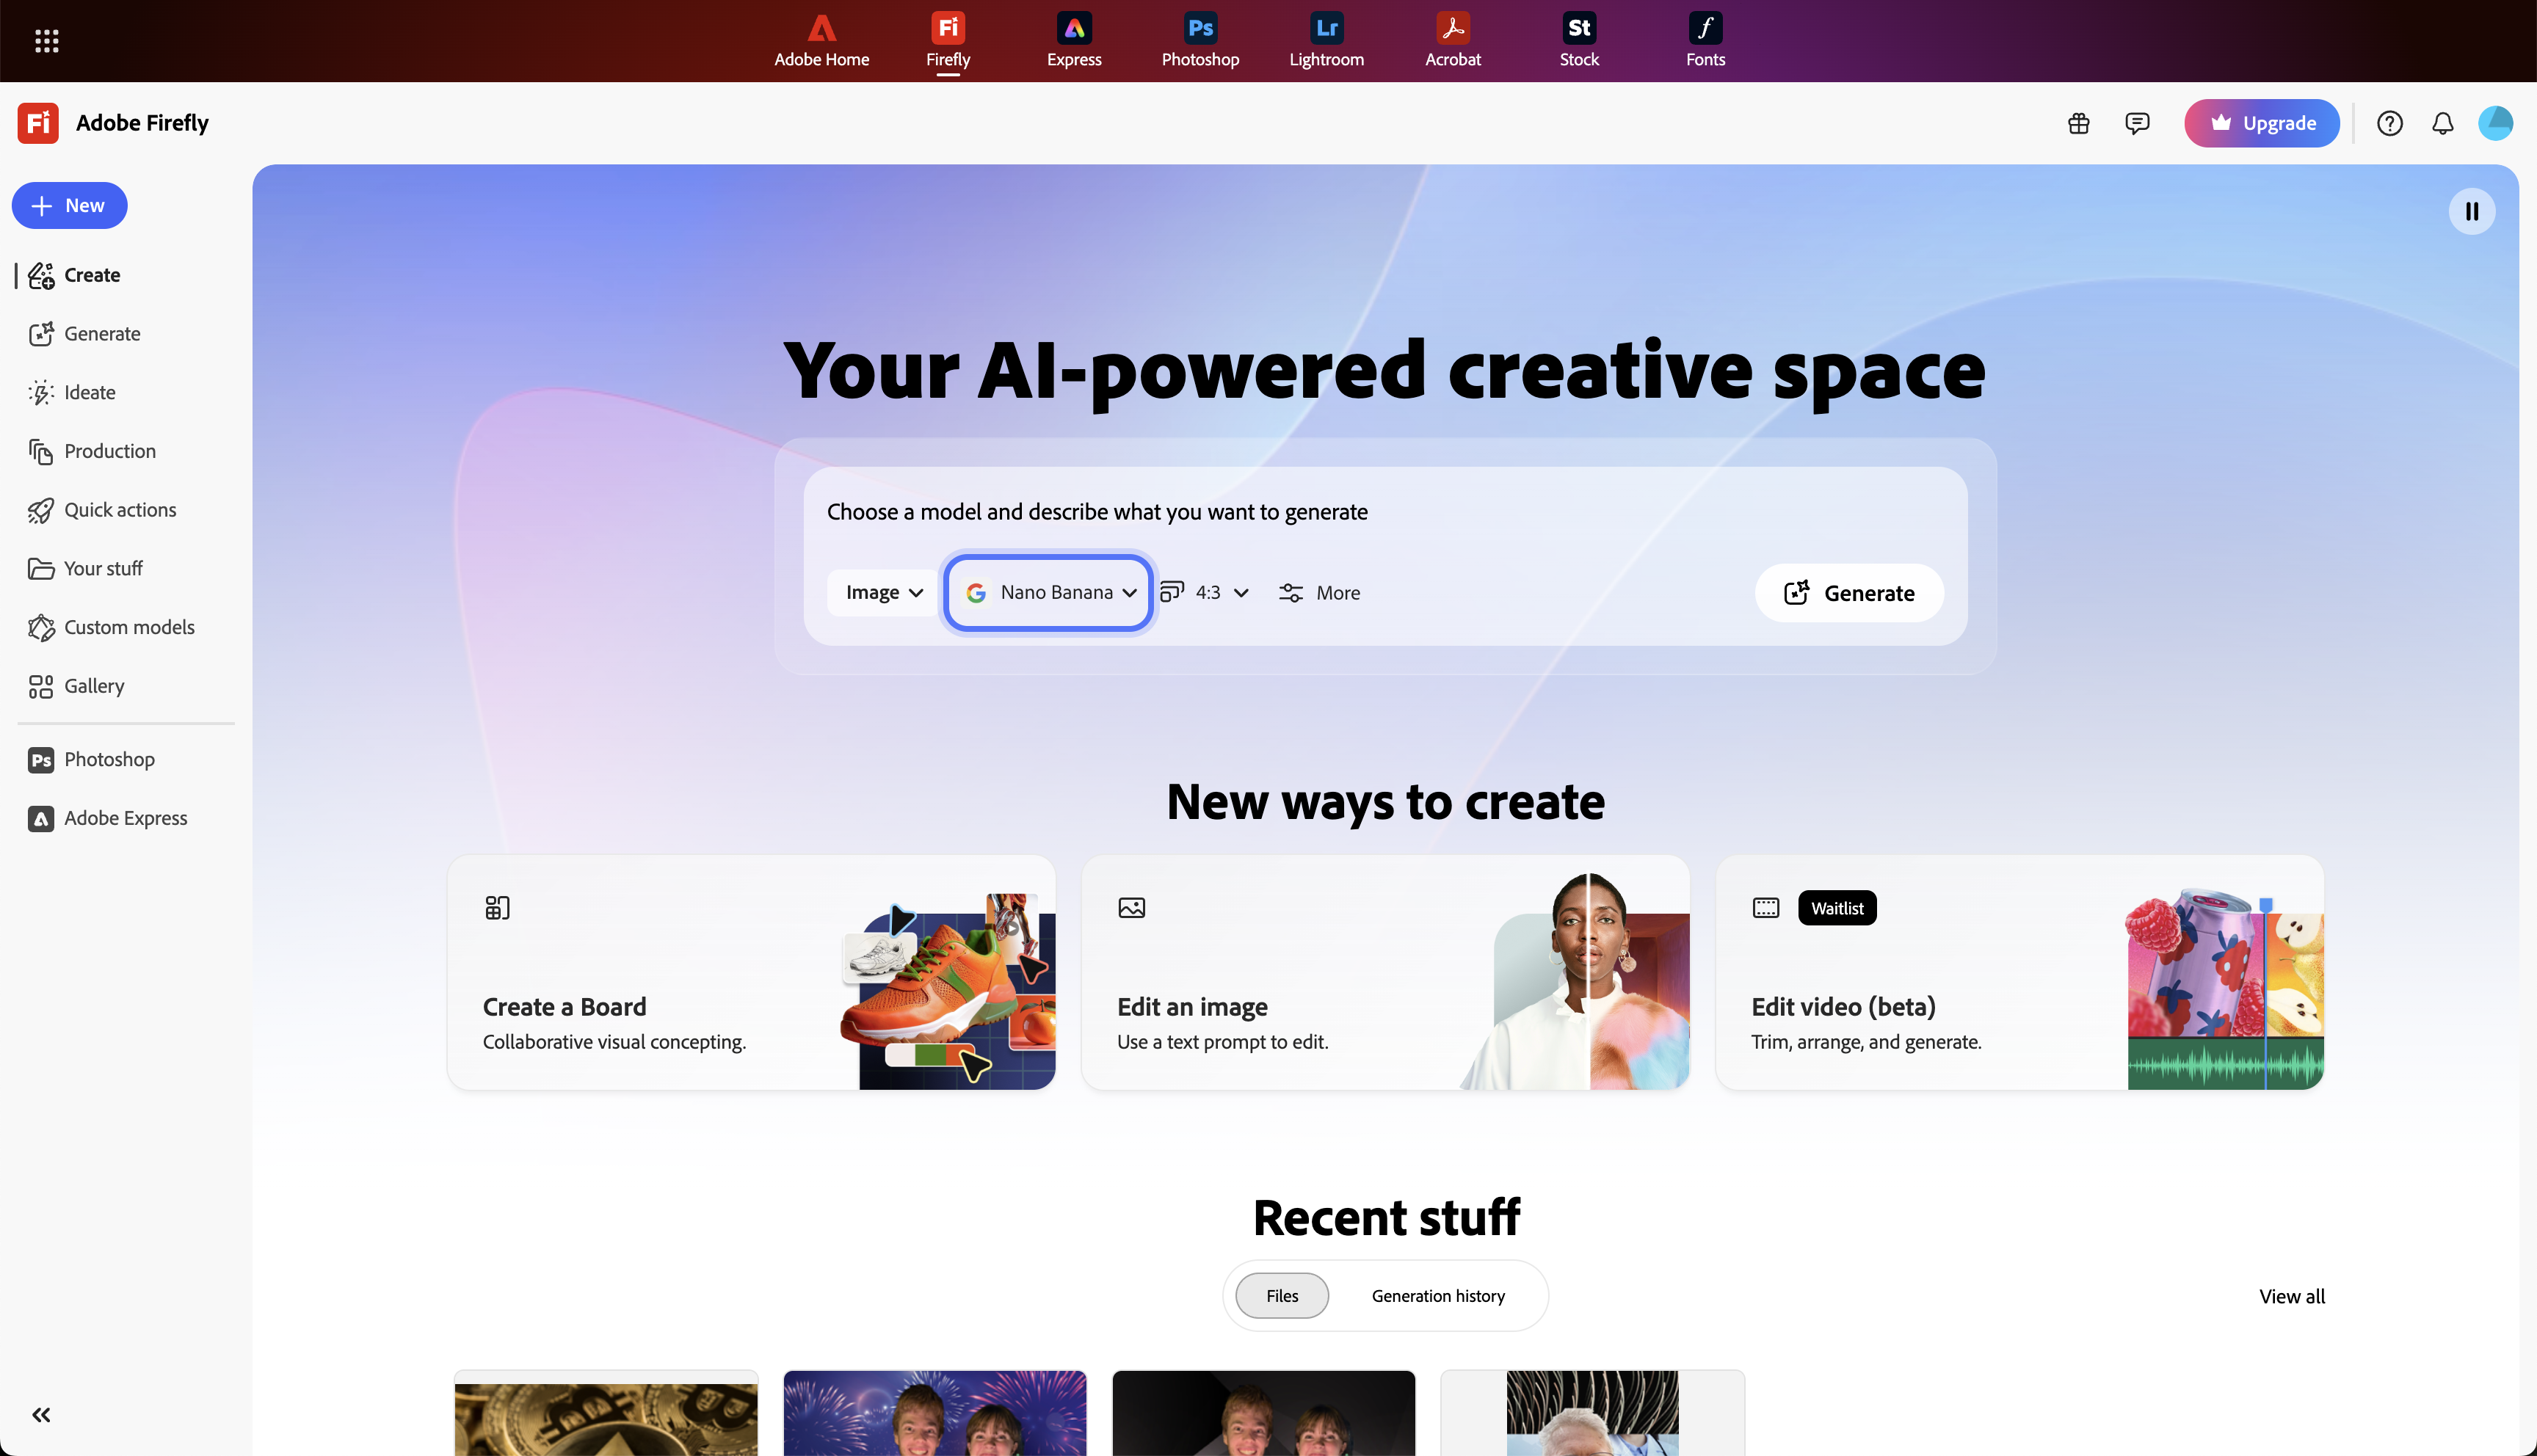Open the feedback chat icon
This screenshot has height=1456, width=2537.
2137,122
